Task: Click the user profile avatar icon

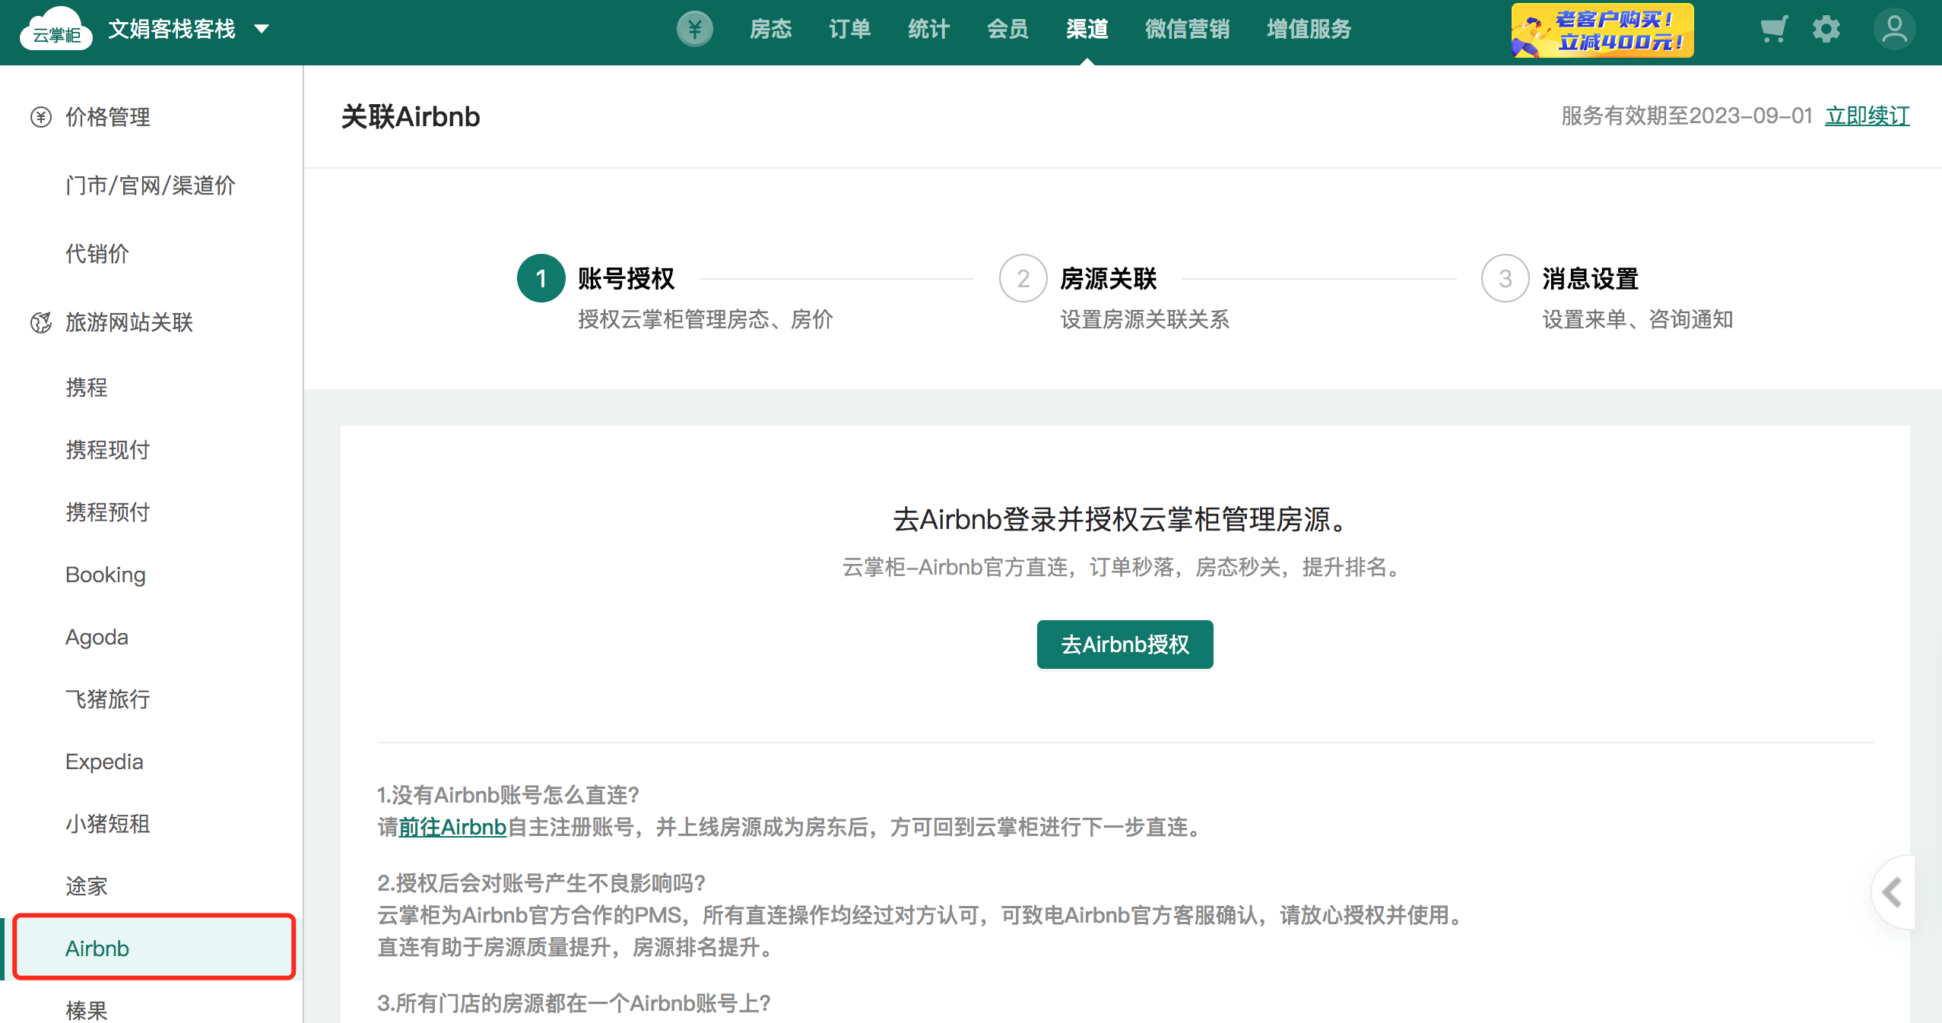Action: (x=1894, y=30)
